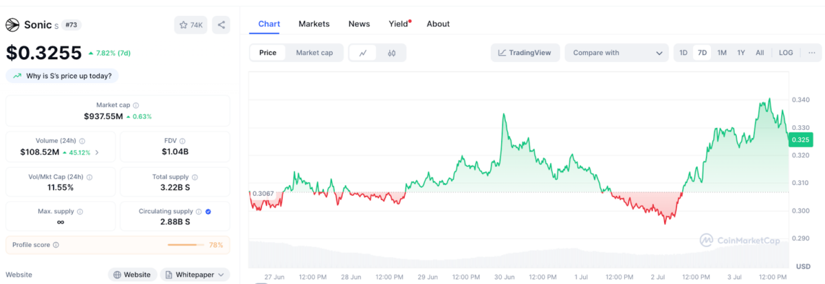Click the USD currency label on chart
825x284 pixels.
click(802, 265)
